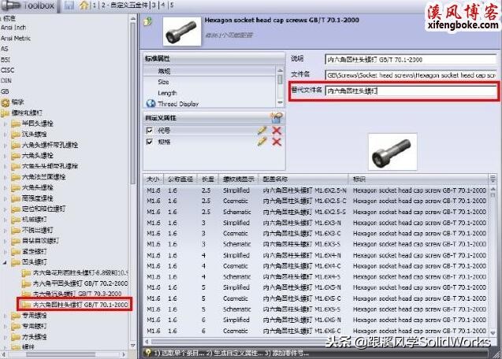
Task: Expand the 方头螺栓 node arrow
Action: (x=5, y=337)
